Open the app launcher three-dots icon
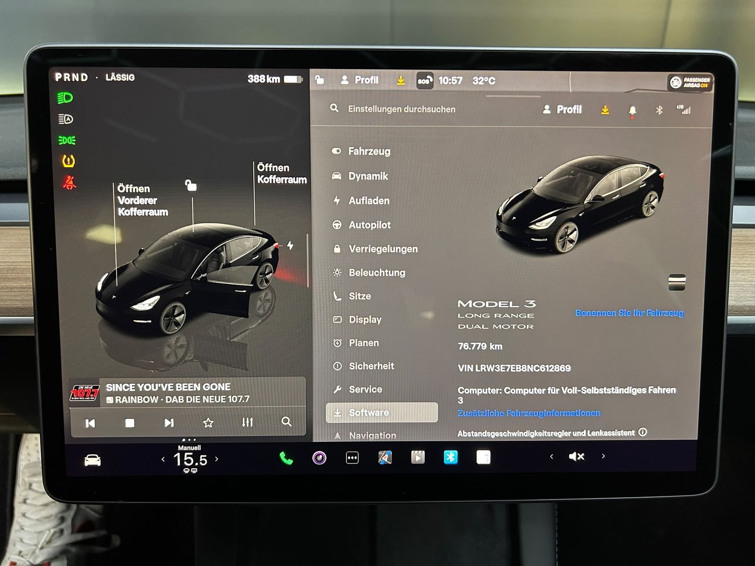Image resolution: width=755 pixels, height=566 pixels. (x=352, y=458)
